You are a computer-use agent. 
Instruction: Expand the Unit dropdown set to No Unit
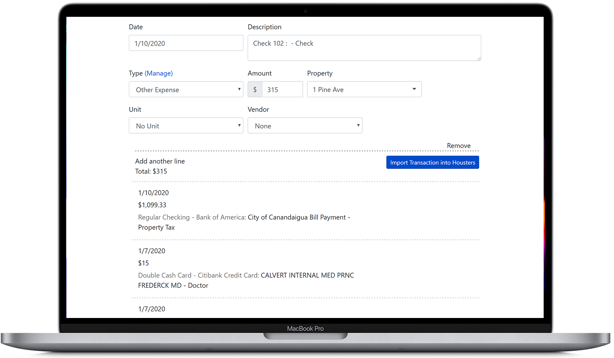[x=186, y=125]
